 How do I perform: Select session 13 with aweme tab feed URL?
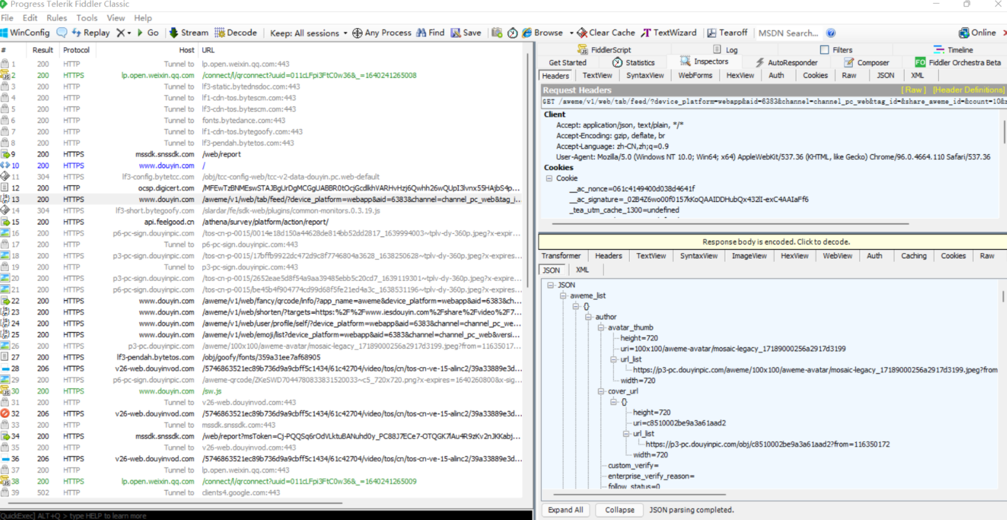click(x=261, y=199)
